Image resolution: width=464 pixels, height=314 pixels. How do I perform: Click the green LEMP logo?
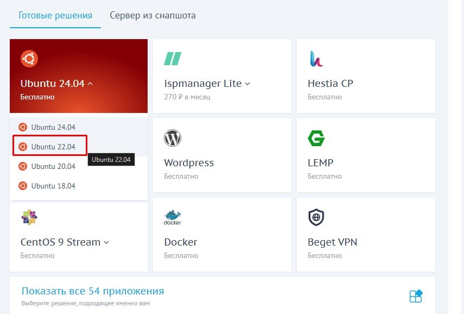[x=316, y=138]
